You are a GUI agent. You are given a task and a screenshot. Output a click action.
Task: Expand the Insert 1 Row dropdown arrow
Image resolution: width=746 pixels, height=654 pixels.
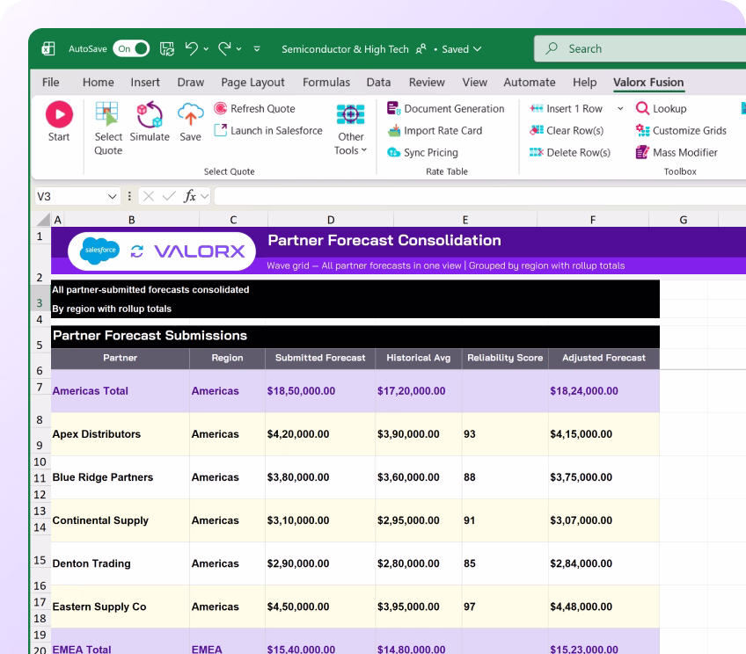(620, 109)
